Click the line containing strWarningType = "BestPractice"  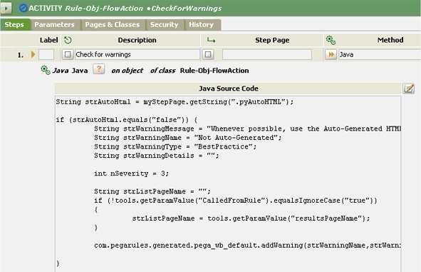coord(175,146)
